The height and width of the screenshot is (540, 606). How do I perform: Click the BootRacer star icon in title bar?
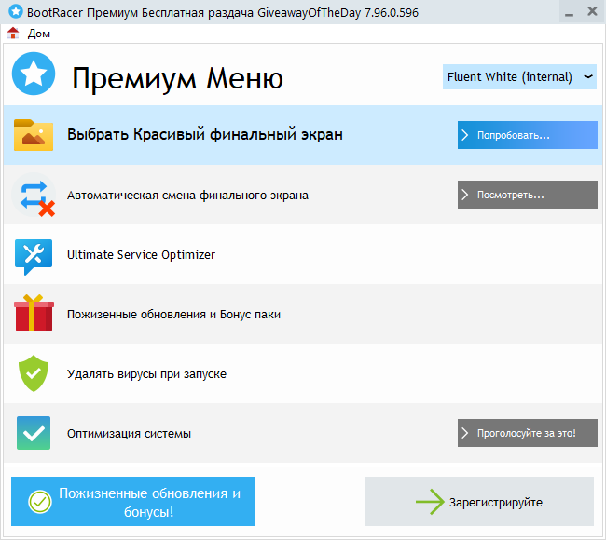click(x=16, y=11)
